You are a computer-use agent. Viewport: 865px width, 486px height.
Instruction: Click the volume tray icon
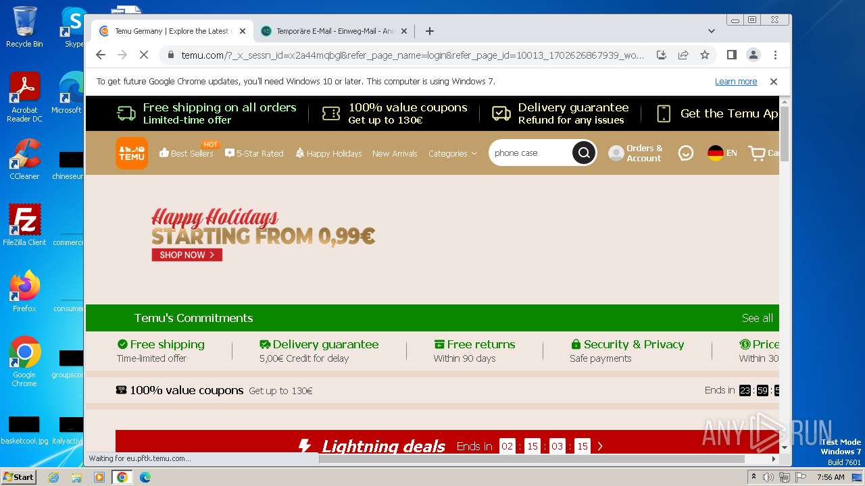pyautogui.click(x=768, y=477)
